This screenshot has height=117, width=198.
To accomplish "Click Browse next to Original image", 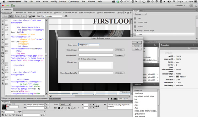I will [119, 50].
